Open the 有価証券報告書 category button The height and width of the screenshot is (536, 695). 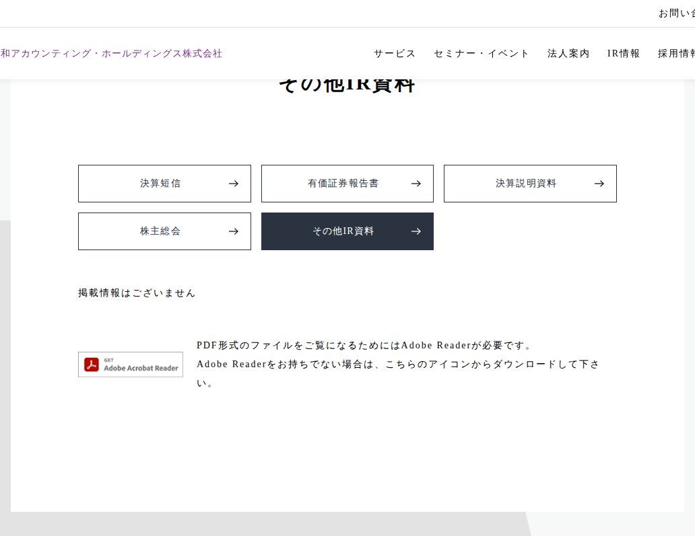(x=347, y=184)
